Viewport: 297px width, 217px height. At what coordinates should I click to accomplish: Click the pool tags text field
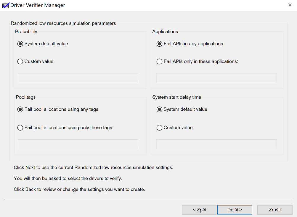(x=78, y=144)
